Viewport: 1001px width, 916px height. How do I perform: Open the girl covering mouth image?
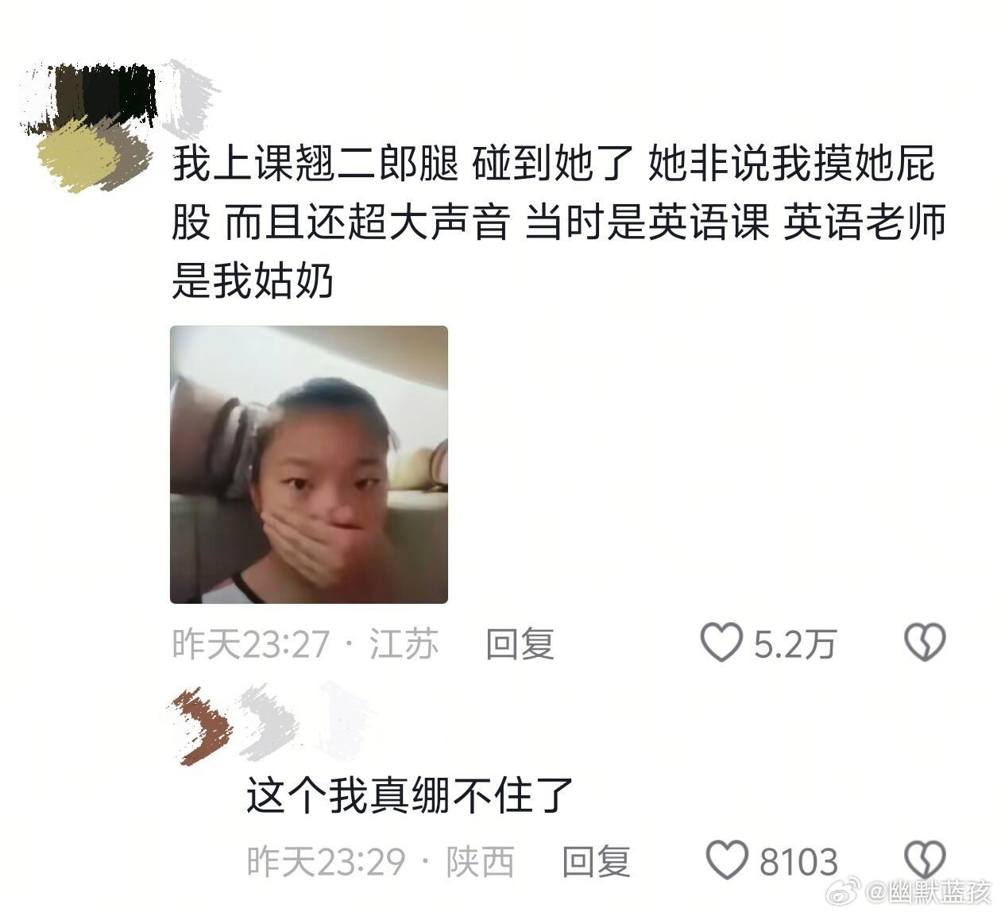[309, 465]
